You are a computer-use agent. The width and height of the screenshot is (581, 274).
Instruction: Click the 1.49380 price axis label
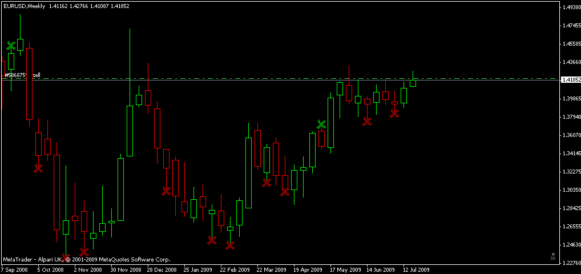571,7
